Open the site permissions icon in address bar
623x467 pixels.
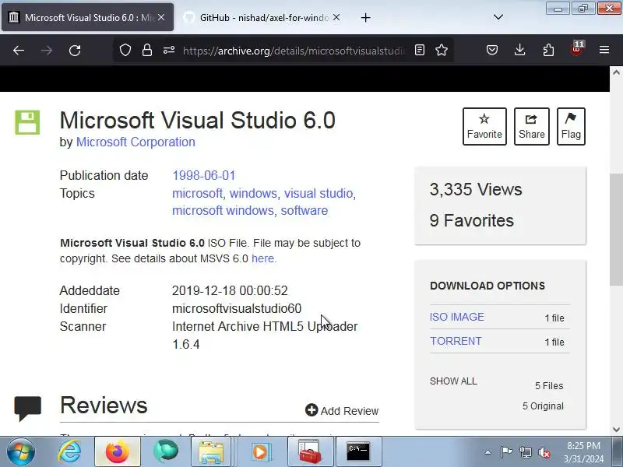pos(169,50)
